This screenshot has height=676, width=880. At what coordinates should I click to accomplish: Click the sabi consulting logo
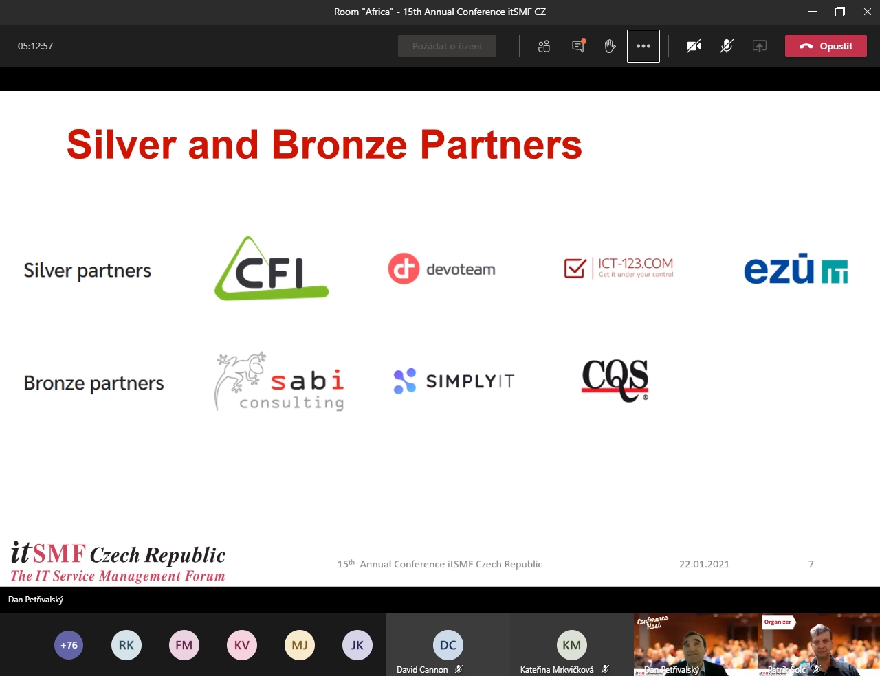(279, 381)
